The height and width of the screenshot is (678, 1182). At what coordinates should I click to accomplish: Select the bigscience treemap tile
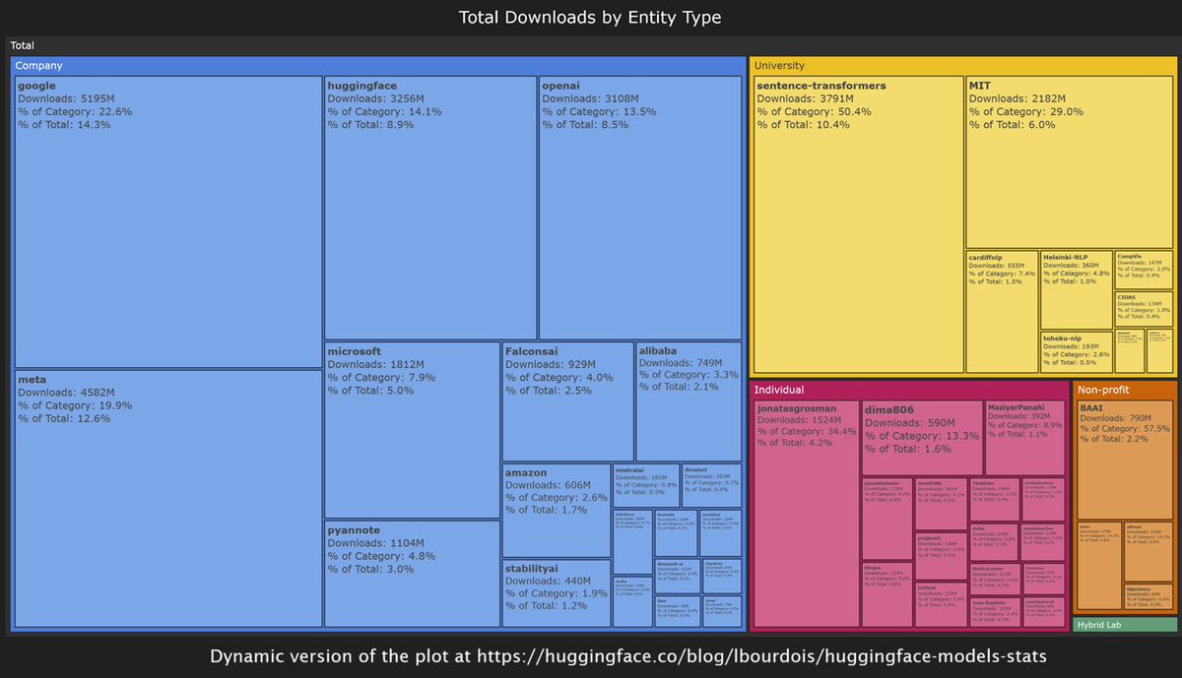[1148, 597]
